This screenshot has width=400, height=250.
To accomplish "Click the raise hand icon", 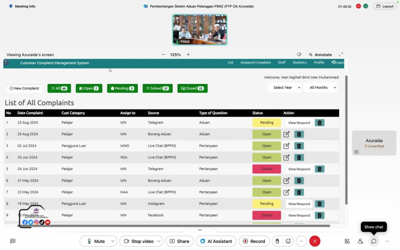I will pos(277,241).
